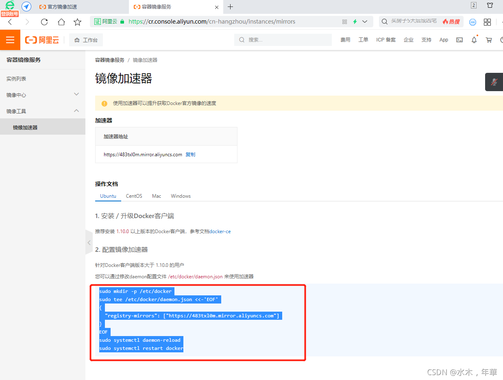Click the sudo systemctl restart docker line

(141, 348)
